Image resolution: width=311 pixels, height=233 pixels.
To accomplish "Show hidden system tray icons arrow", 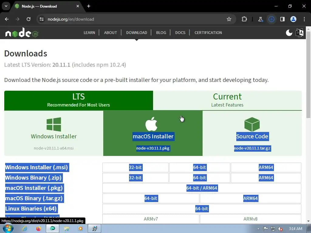I will [x=258, y=229].
